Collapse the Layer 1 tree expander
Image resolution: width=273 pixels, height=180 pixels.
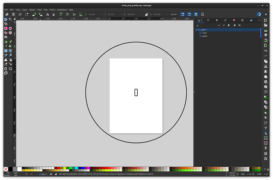(196, 30)
